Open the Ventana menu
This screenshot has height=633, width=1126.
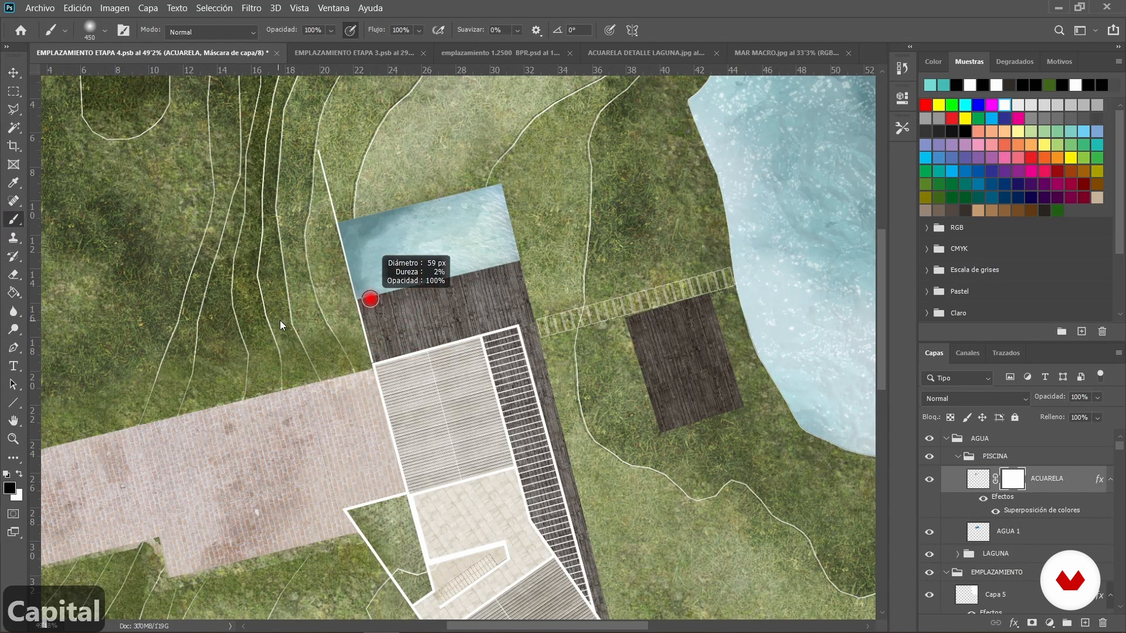click(333, 8)
